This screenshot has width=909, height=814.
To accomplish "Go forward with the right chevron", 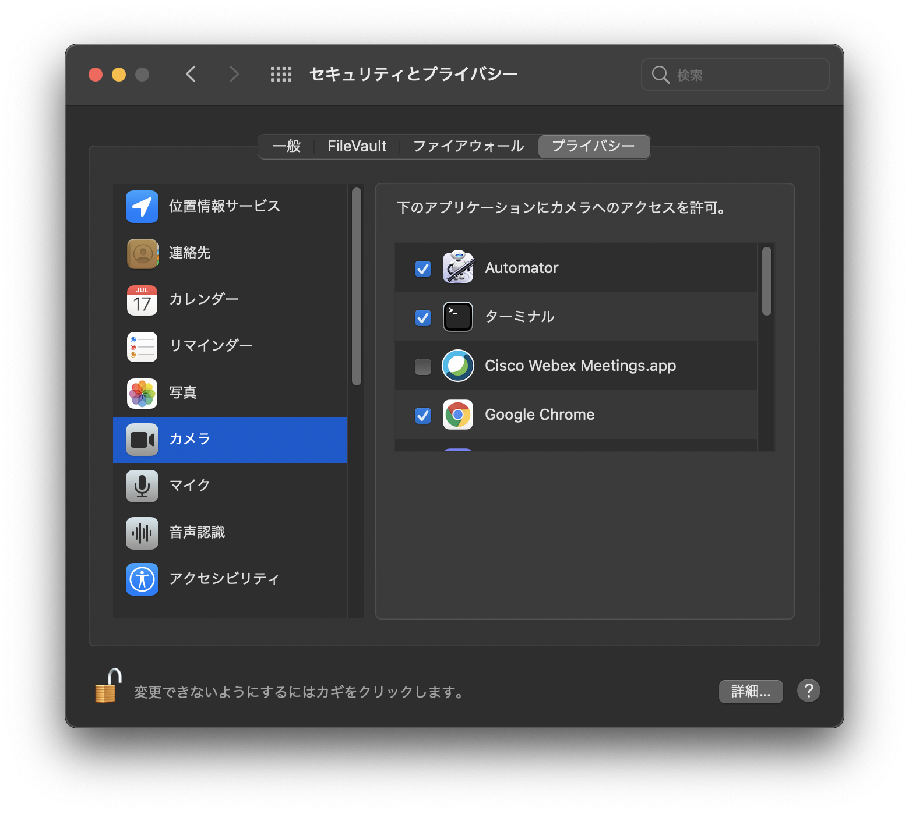I will (x=234, y=74).
